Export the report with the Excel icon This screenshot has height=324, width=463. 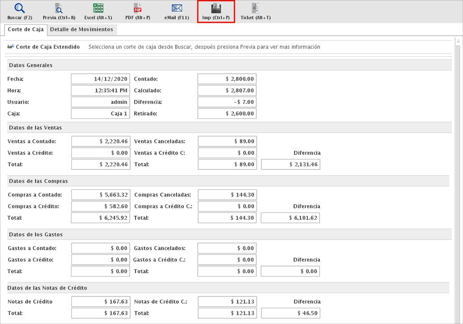pyautogui.click(x=98, y=9)
